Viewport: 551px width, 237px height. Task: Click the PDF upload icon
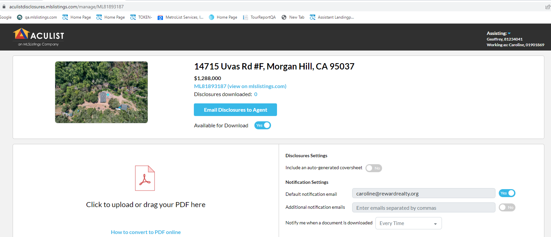145,178
